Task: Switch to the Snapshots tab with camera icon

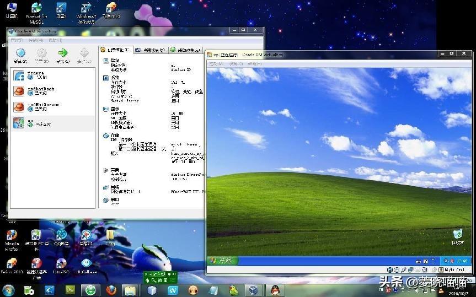Action: point(151,50)
